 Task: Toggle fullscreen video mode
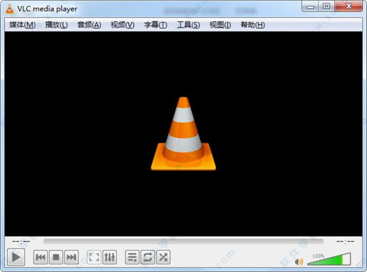[x=94, y=257]
